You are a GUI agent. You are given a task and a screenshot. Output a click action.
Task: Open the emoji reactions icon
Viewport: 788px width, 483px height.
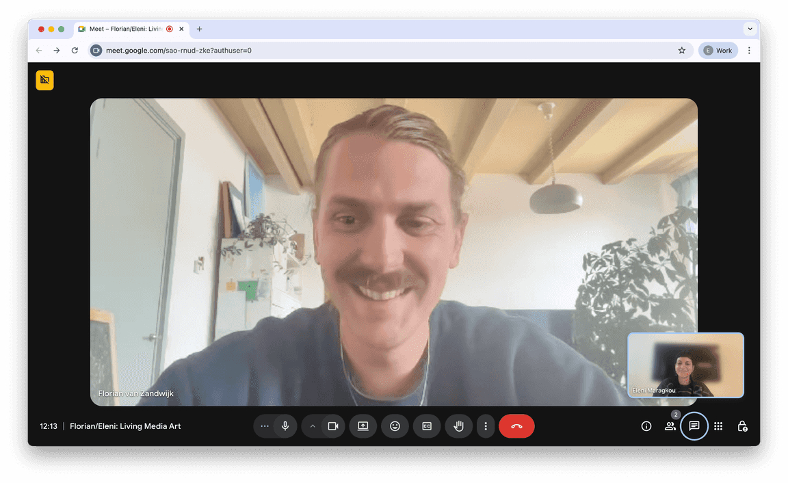coord(395,426)
